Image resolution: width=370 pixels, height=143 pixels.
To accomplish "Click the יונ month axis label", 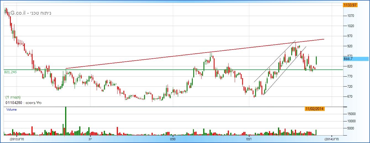I will coord(90,139).
